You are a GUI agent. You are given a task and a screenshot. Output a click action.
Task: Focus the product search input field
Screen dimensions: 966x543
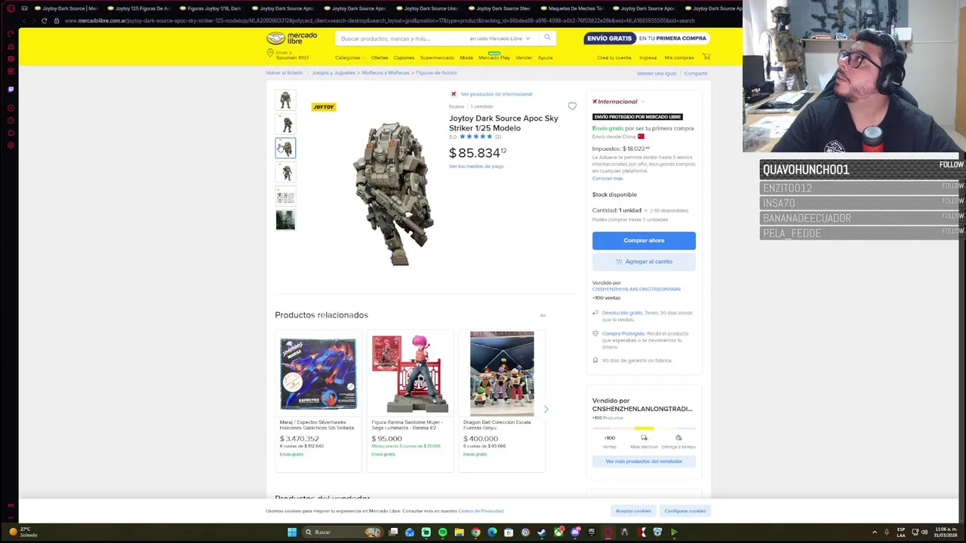(x=400, y=38)
